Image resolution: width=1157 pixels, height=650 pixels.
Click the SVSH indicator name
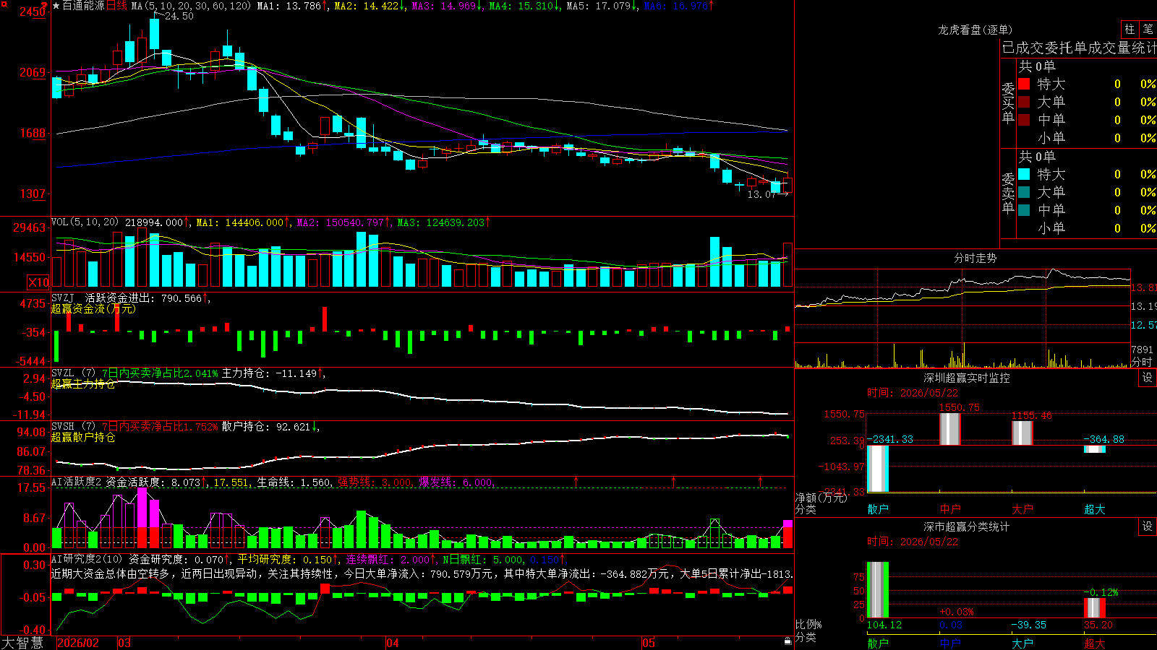point(63,427)
